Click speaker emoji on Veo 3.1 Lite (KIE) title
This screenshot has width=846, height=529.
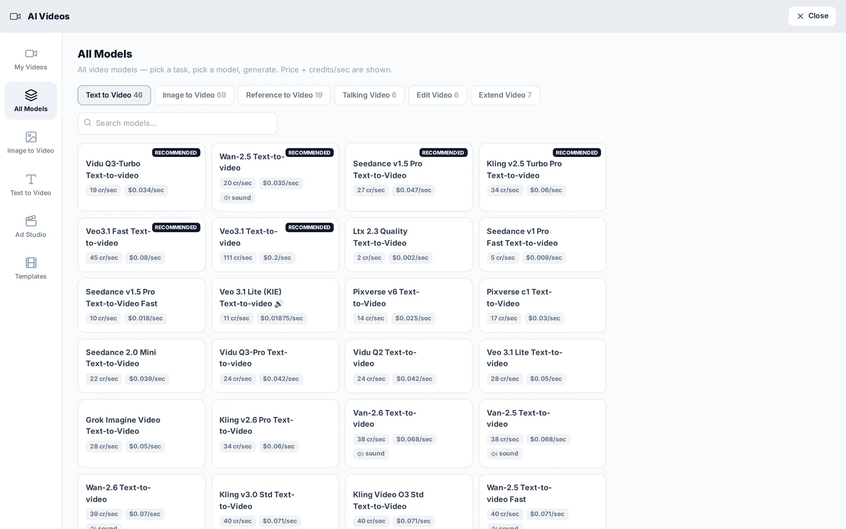tap(279, 303)
